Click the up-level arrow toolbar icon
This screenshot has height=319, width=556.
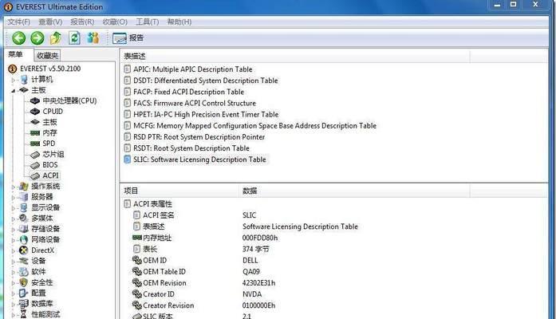pyautogui.click(x=56, y=38)
